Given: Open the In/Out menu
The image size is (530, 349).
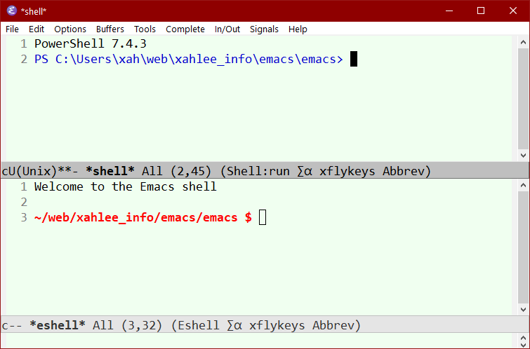Looking at the screenshot, I should [227, 29].
